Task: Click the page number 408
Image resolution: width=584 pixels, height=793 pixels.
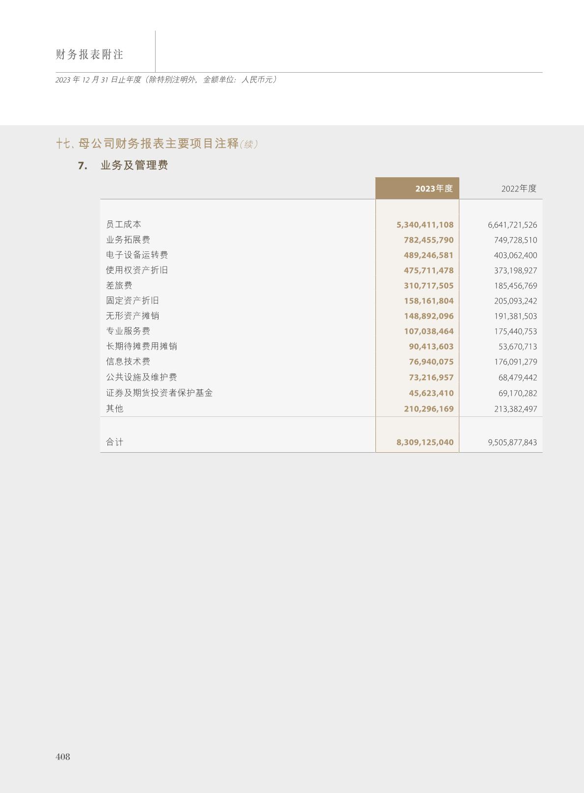Action: (x=63, y=757)
